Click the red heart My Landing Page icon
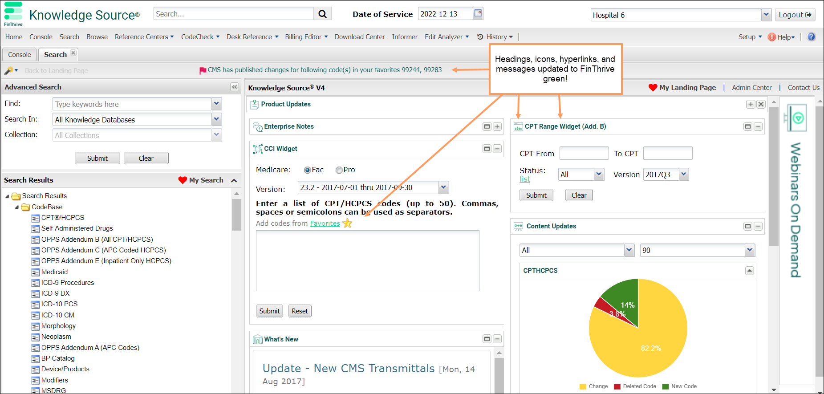Viewport: 824px width, 394px height. click(653, 88)
